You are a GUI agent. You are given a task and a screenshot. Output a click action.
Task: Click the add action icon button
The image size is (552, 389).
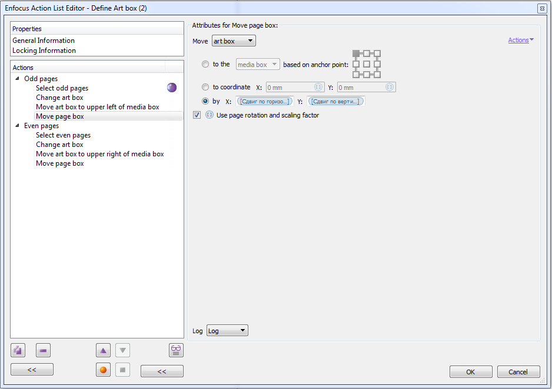tap(18, 350)
